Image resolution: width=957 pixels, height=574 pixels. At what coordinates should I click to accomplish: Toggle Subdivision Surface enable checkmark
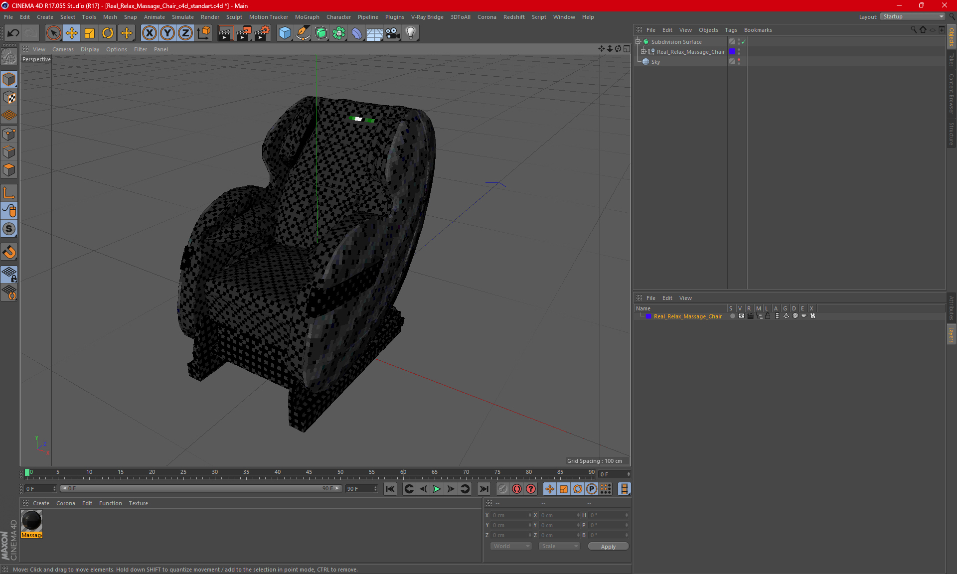[x=744, y=42]
